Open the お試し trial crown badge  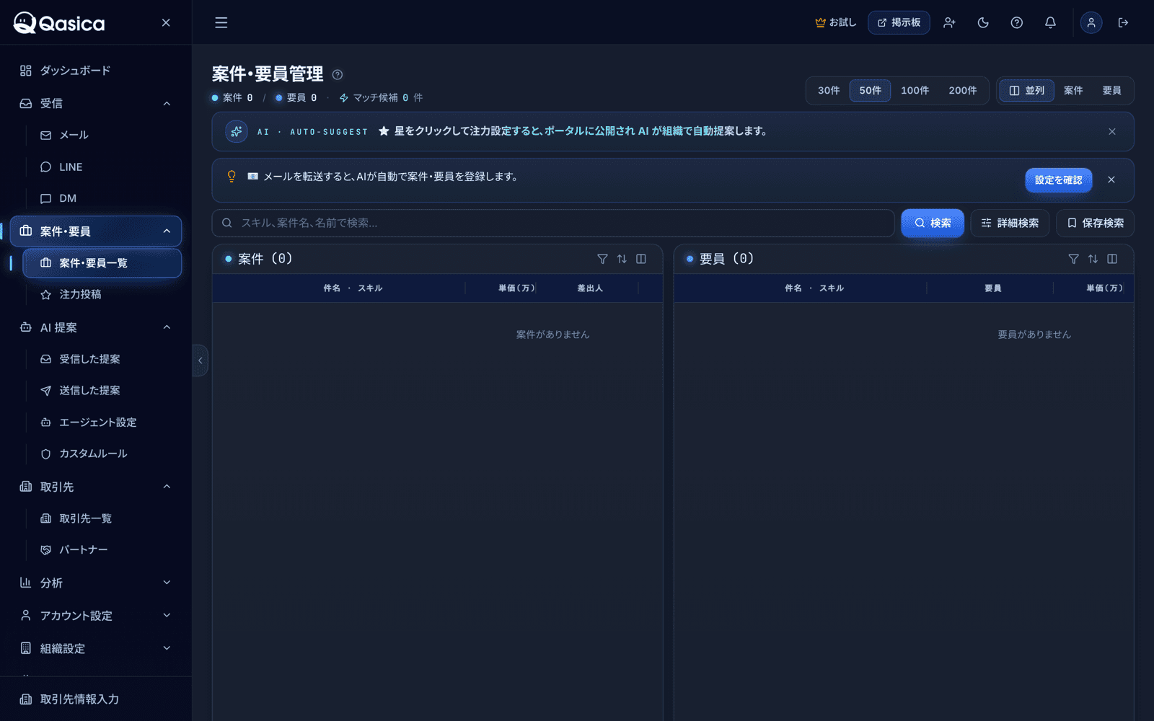(x=836, y=23)
